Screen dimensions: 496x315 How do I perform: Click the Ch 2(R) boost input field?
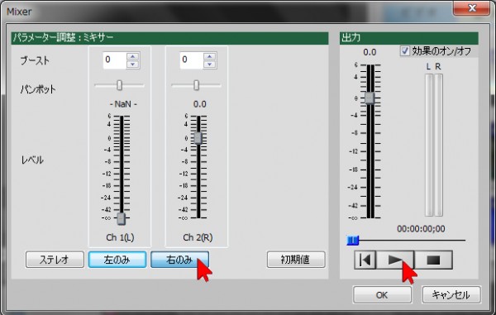pos(192,60)
